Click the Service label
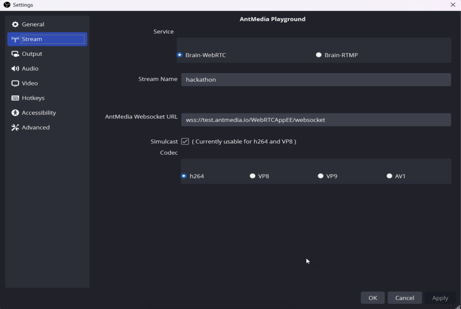The height and width of the screenshot is (309, 461). click(x=163, y=32)
